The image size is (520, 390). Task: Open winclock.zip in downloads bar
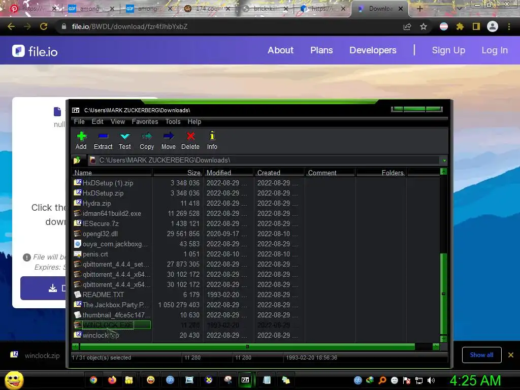35,355
